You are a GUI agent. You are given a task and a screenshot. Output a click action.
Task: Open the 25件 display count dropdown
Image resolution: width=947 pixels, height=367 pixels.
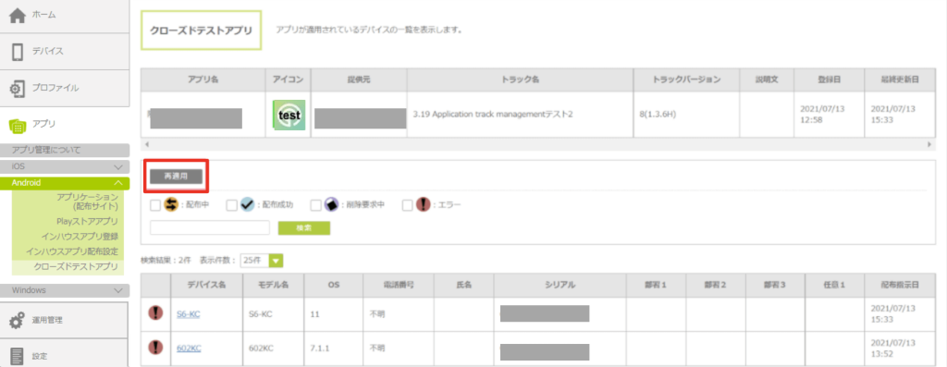pos(262,261)
